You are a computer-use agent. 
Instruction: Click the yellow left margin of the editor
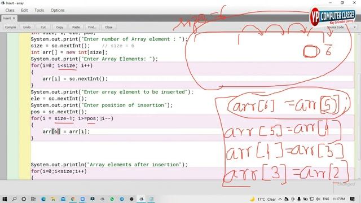coord(25,106)
